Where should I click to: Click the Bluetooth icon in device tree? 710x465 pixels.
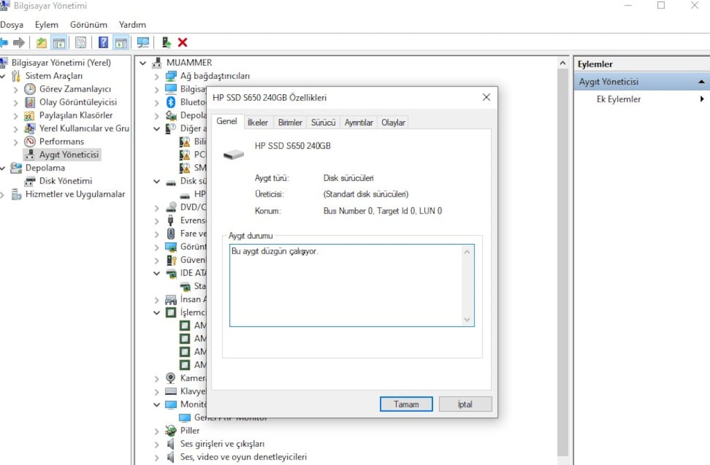click(171, 102)
